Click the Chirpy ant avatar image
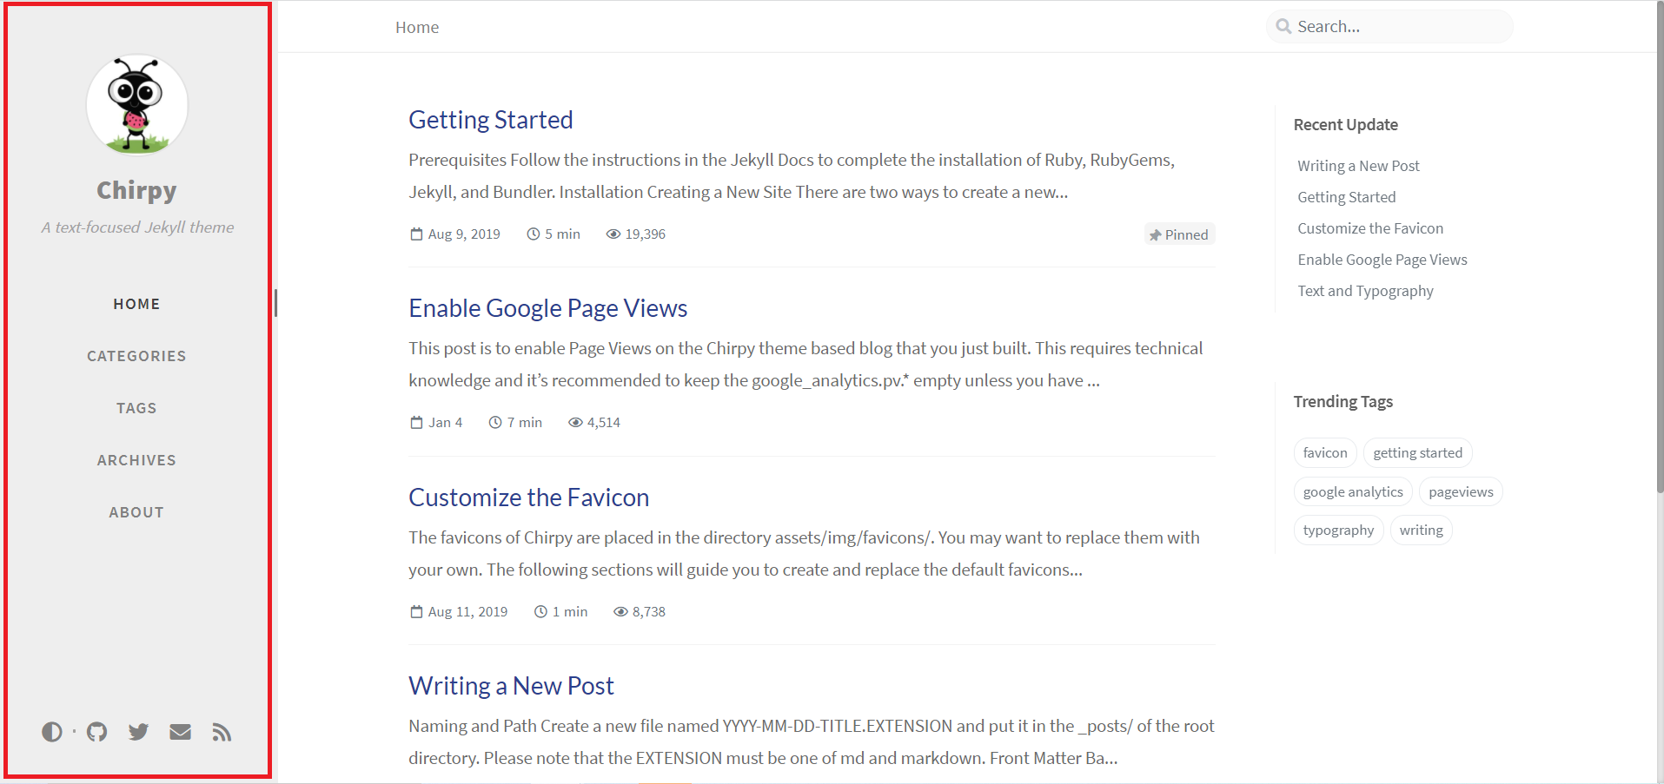 (137, 105)
